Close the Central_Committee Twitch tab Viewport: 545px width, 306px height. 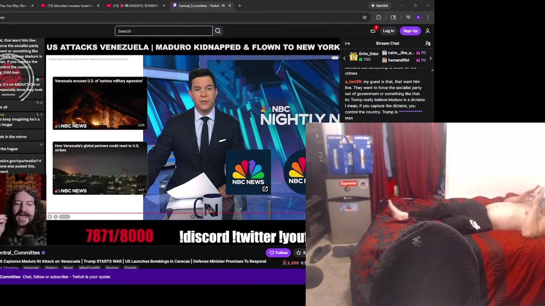230,6
